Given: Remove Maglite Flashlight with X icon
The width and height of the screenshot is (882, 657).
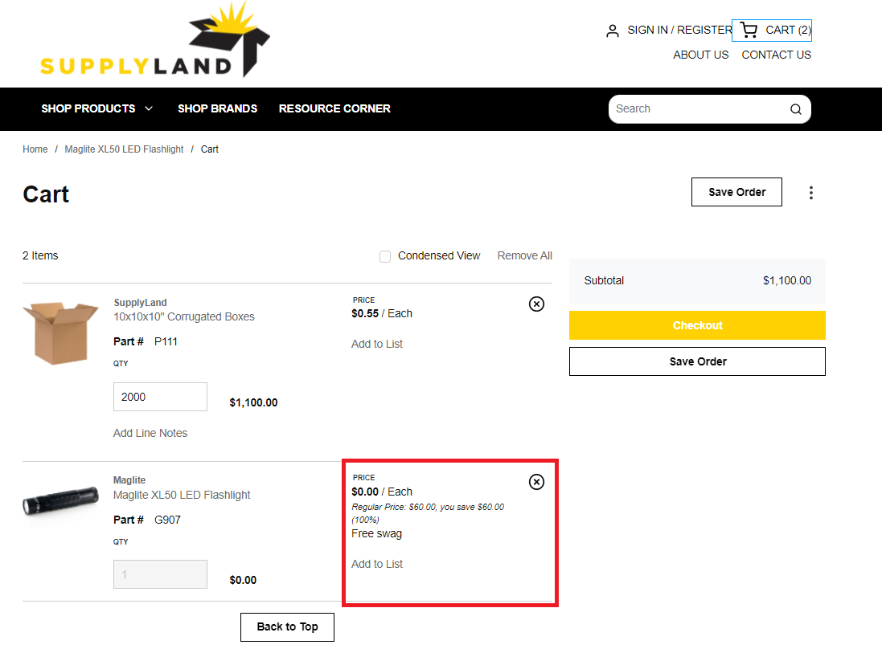Looking at the screenshot, I should (536, 482).
